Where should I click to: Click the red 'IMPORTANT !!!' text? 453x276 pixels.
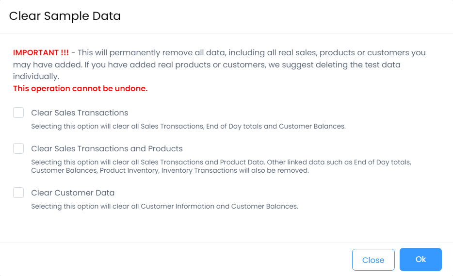[41, 52]
